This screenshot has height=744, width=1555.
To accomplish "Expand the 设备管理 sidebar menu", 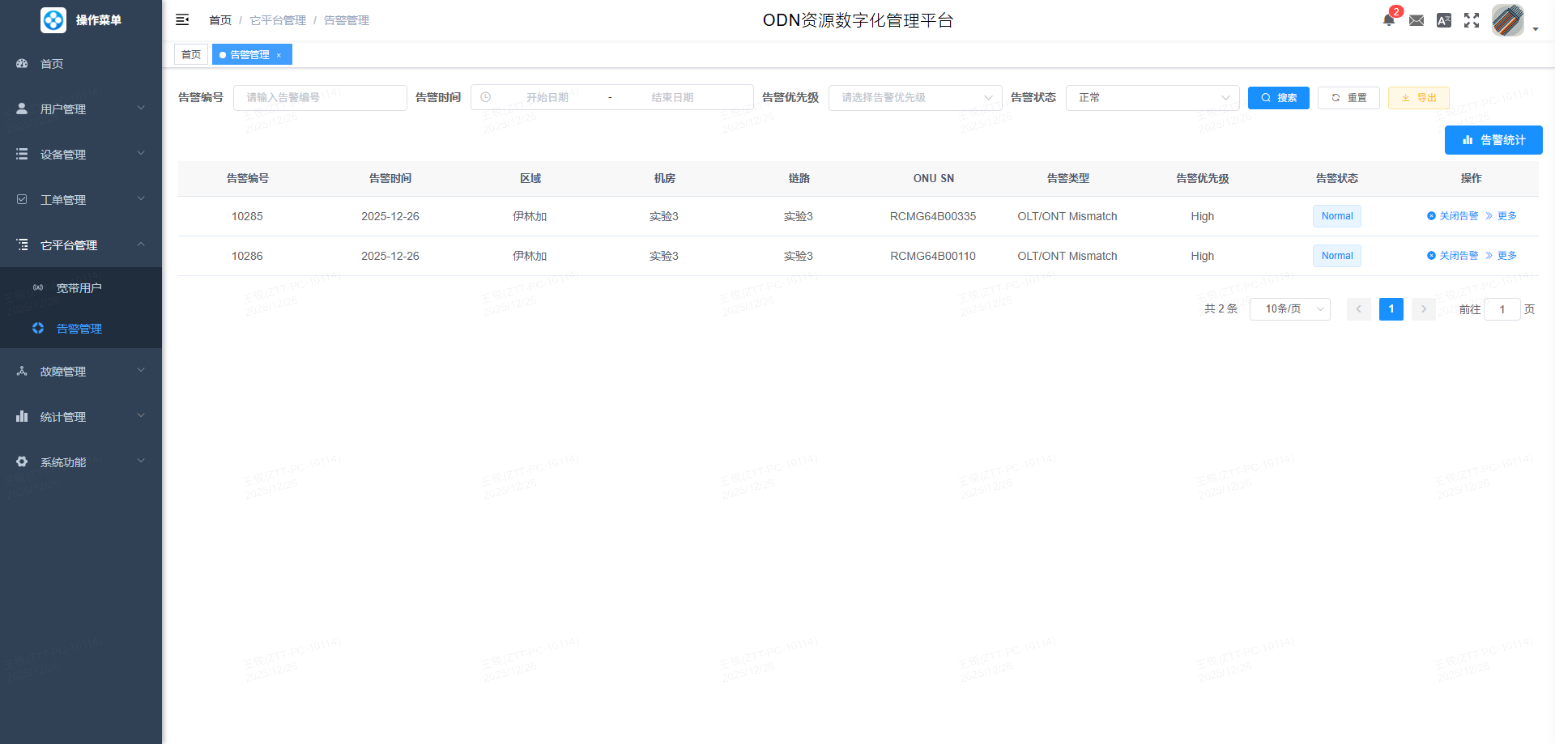I will [81, 154].
